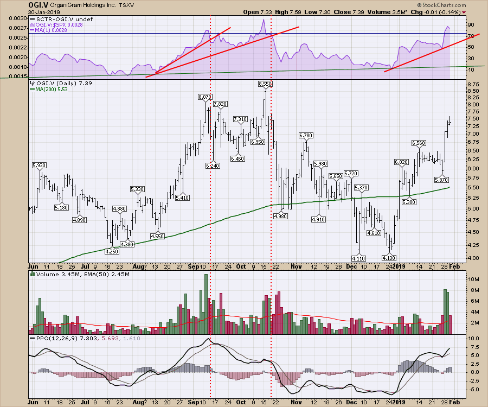Click the 7.310 price label

241,119
